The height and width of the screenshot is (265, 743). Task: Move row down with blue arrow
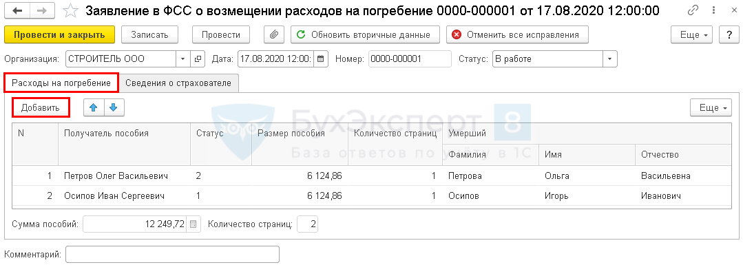point(114,108)
